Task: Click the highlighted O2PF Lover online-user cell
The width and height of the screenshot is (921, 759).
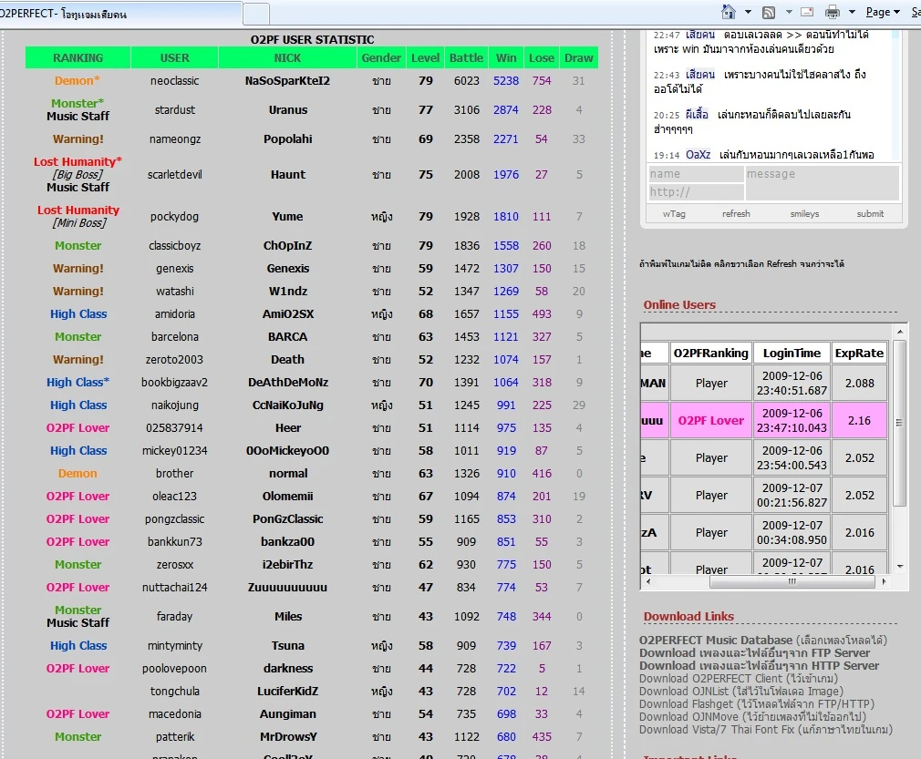Action: [710, 420]
